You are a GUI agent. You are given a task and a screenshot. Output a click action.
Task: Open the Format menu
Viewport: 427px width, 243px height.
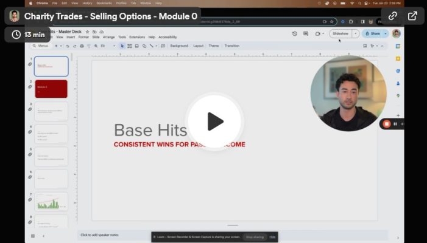pos(83,37)
